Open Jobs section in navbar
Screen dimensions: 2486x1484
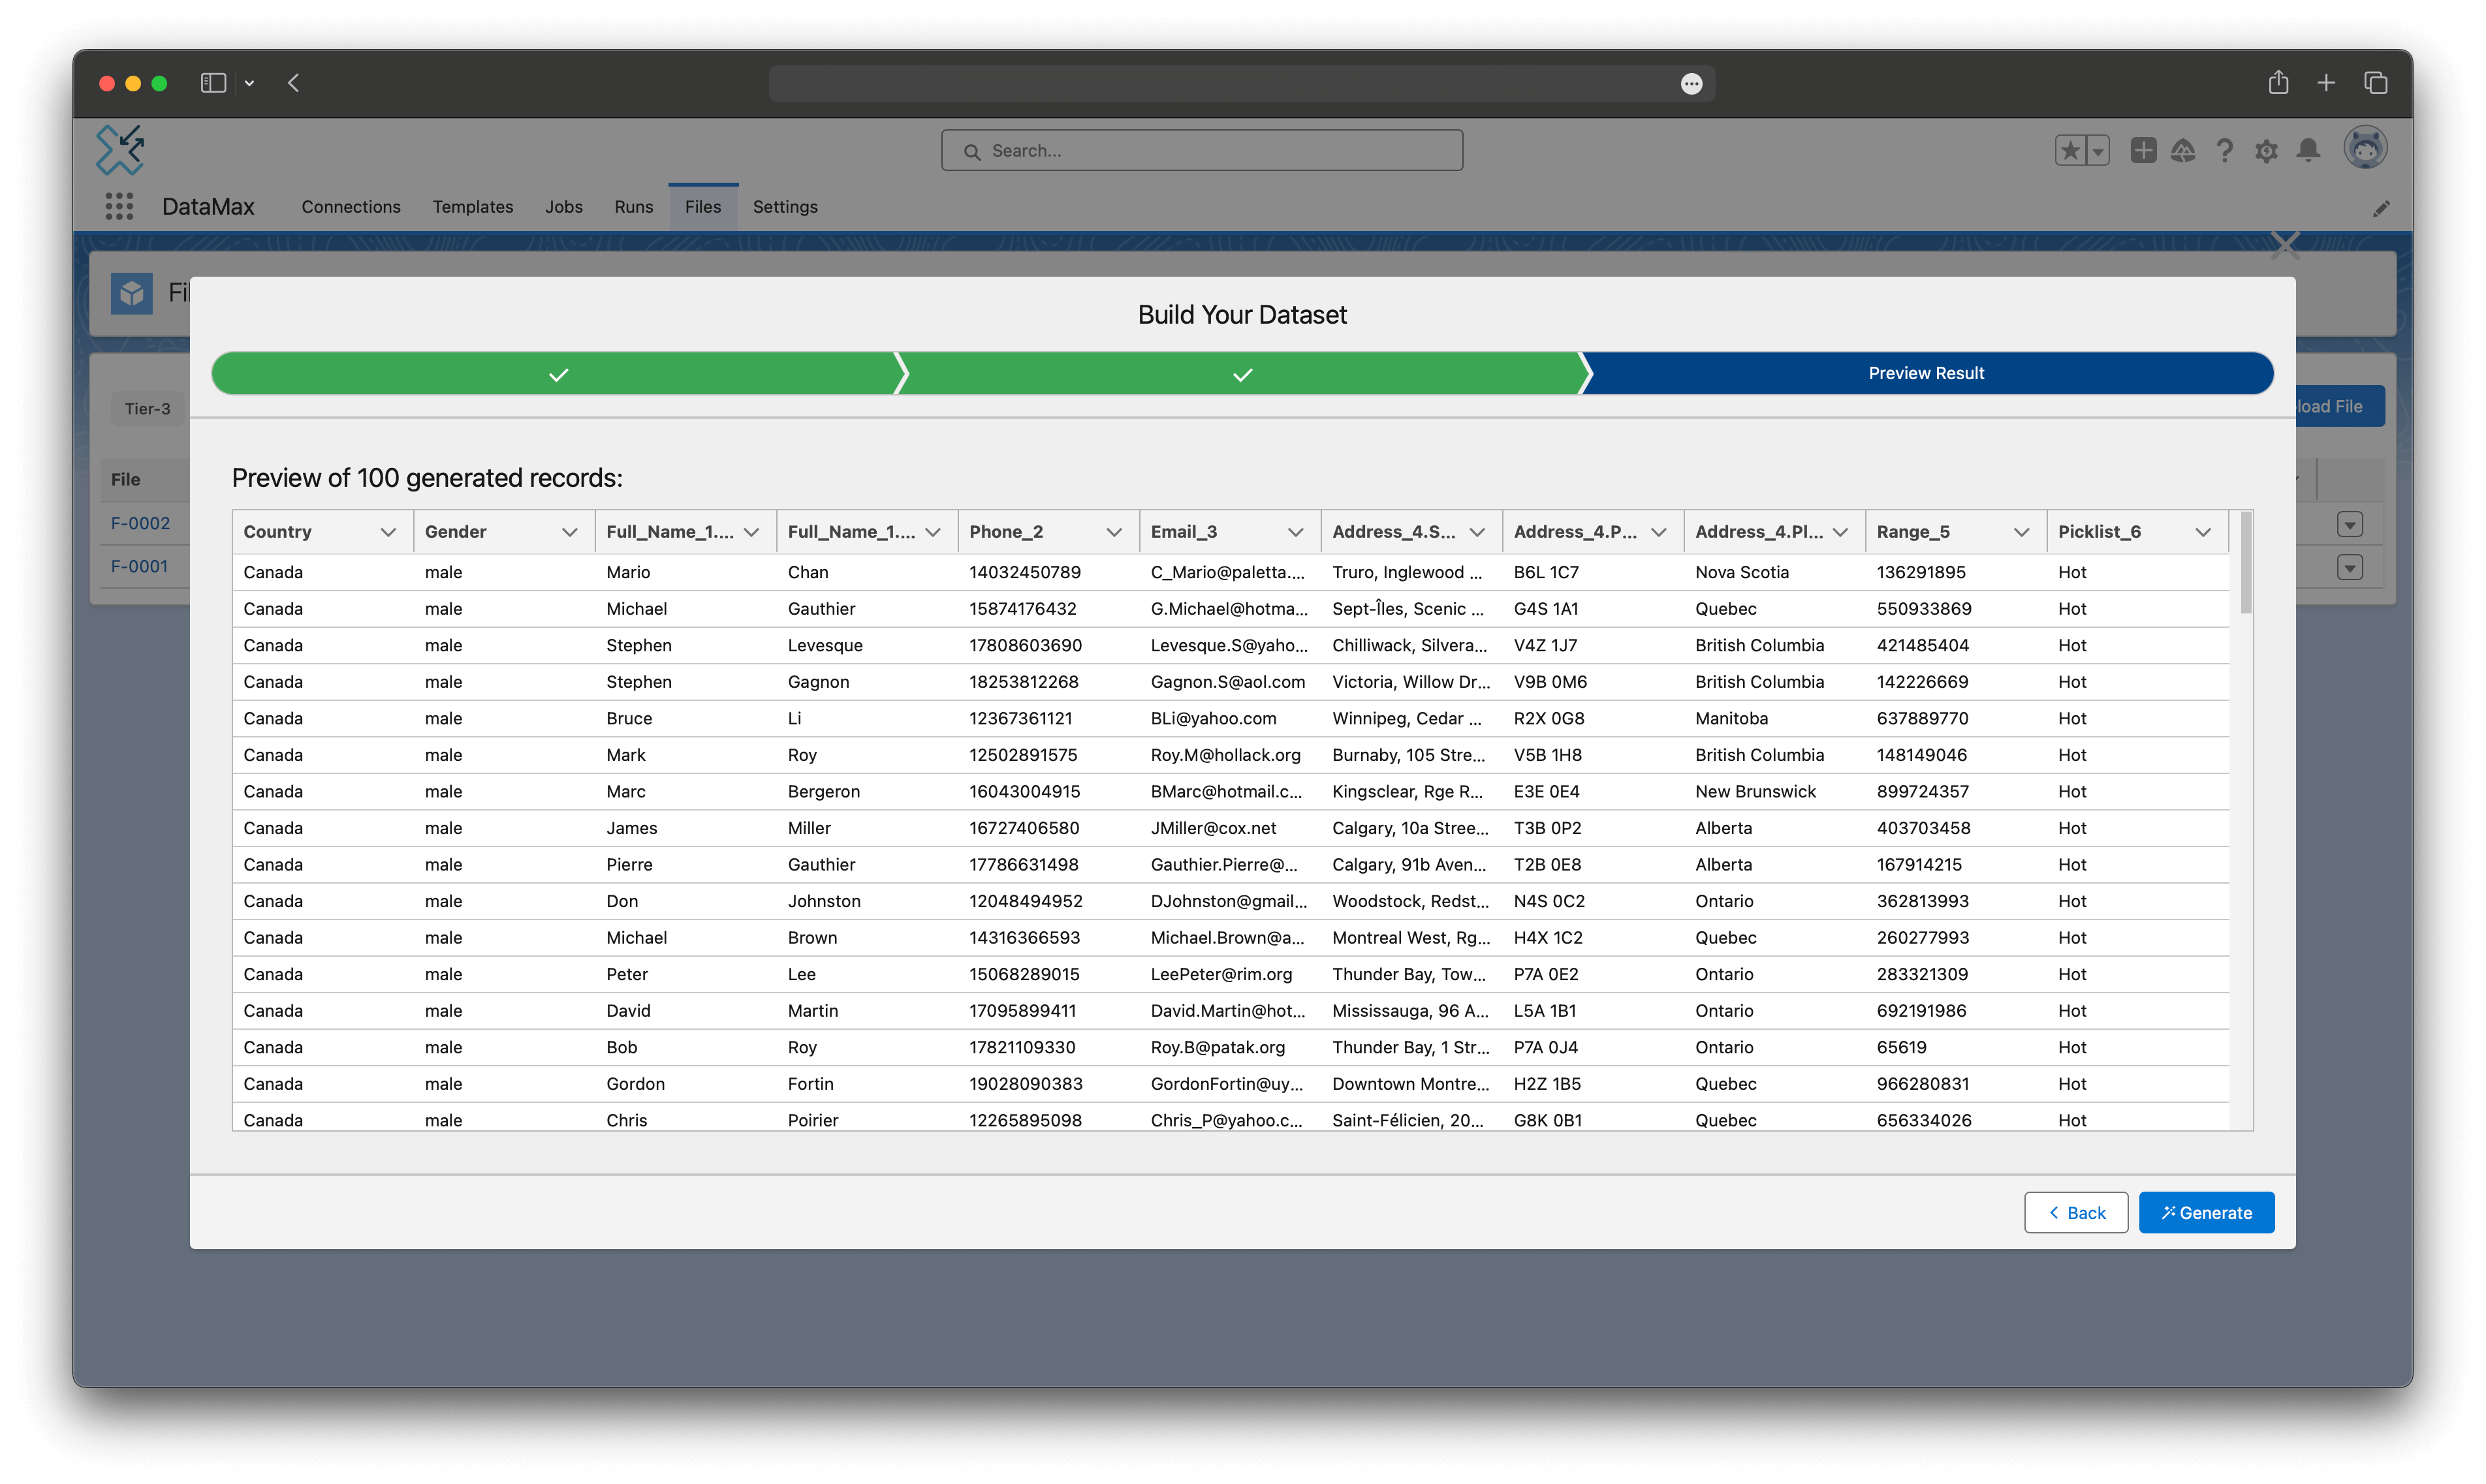(x=563, y=207)
